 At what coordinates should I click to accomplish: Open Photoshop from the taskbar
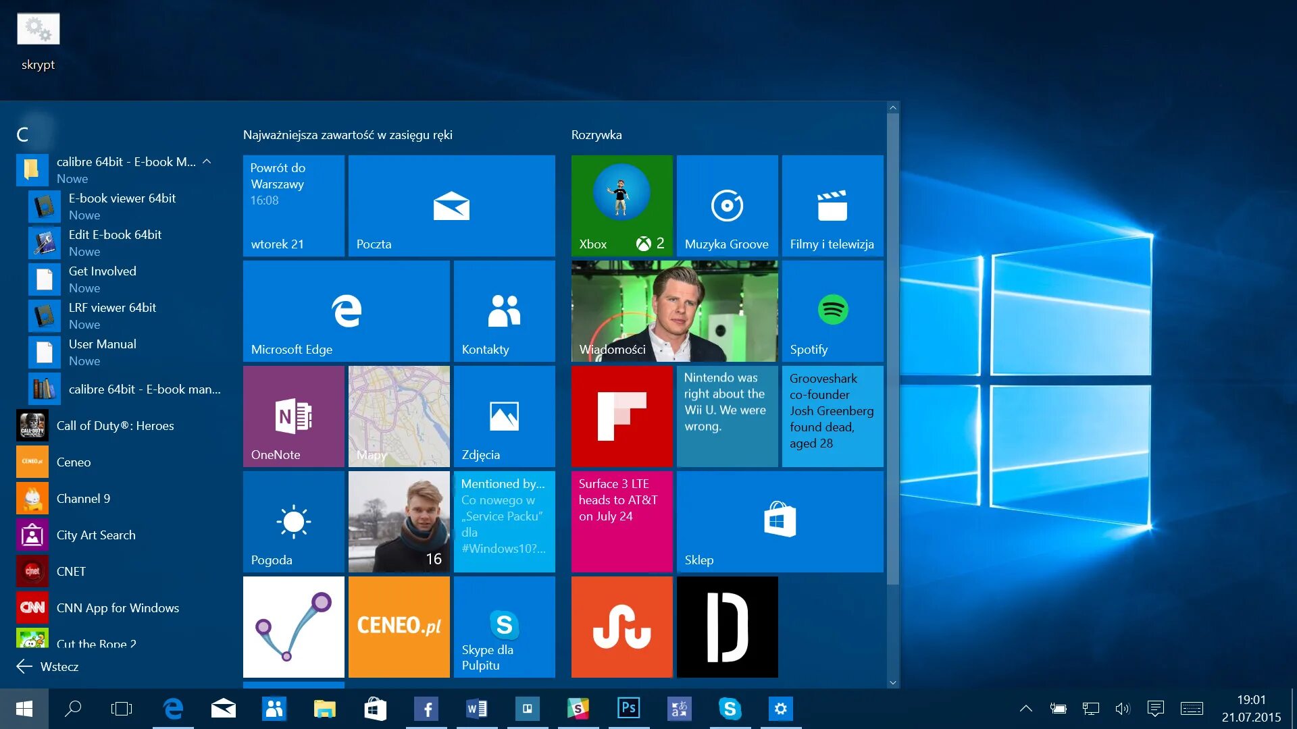point(629,709)
